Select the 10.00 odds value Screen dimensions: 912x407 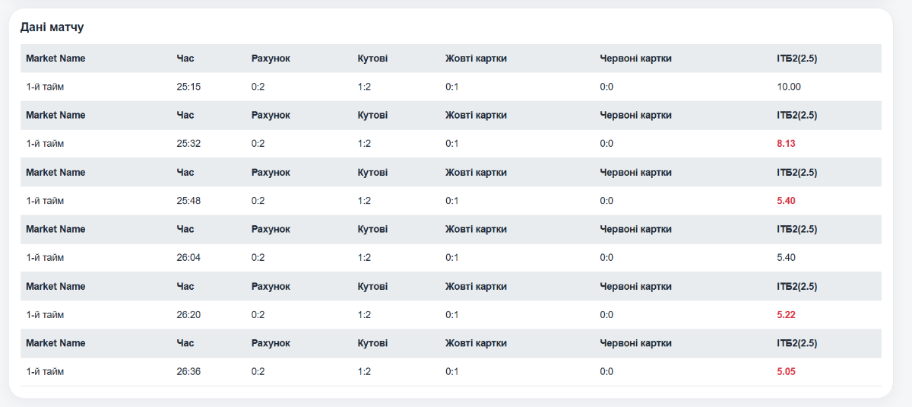[789, 87]
